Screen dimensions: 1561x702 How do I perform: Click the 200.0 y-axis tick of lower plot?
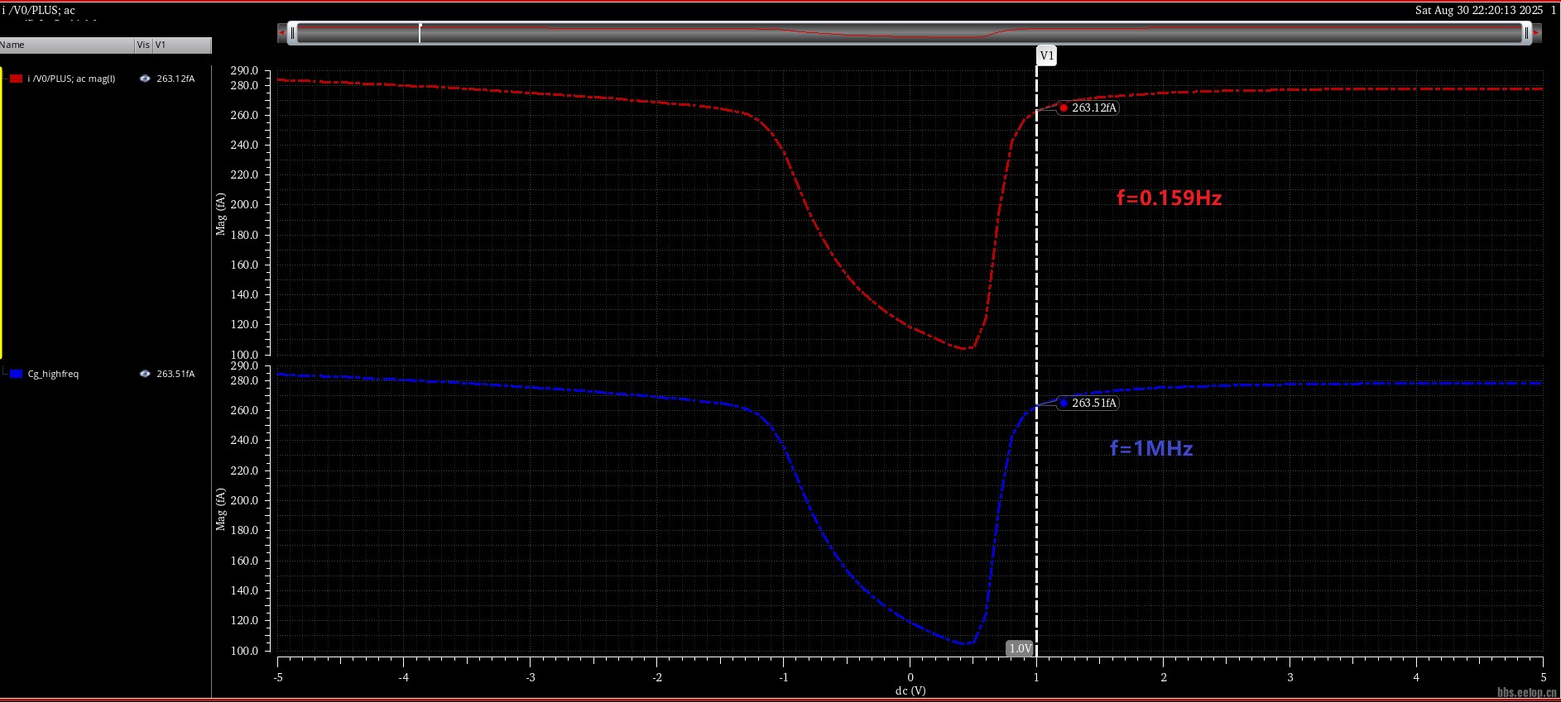click(x=244, y=500)
